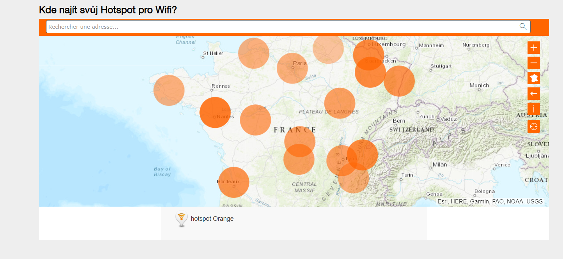The height and width of the screenshot is (259, 563).
Task: Reset map view using the France outline icon
Action: [534, 78]
